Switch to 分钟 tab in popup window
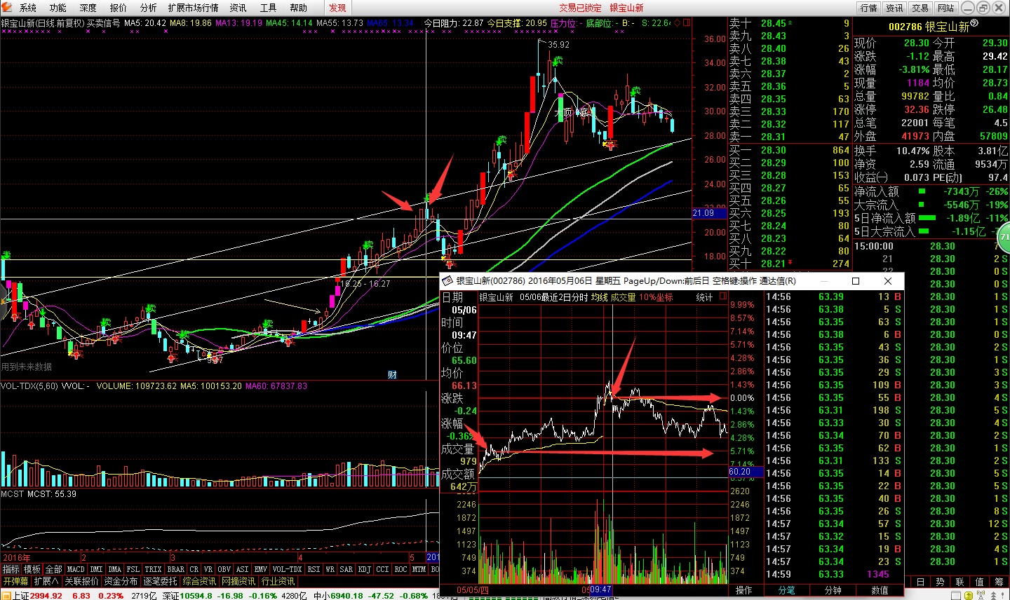Image resolution: width=1010 pixels, height=600 pixels. [x=833, y=591]
